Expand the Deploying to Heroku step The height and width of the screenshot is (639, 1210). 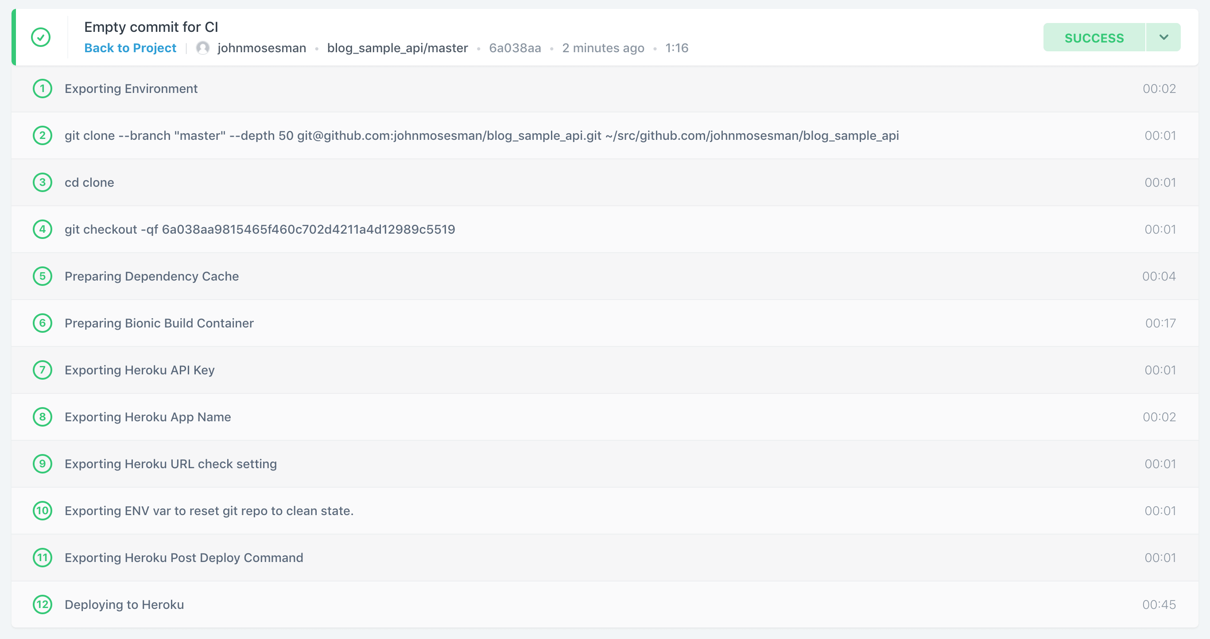(x=605, y=605)
